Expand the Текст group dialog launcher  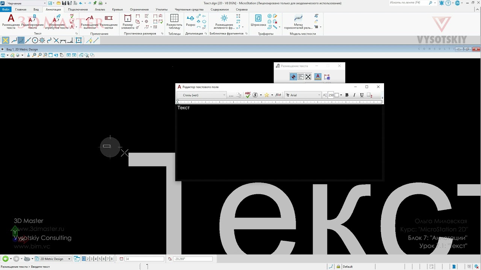[x=76, y=33]
